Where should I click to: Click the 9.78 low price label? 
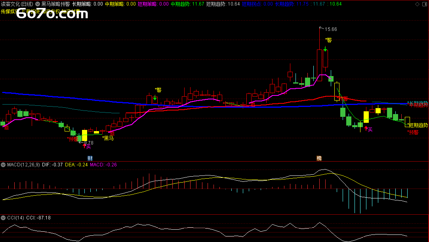click(88, 143)
